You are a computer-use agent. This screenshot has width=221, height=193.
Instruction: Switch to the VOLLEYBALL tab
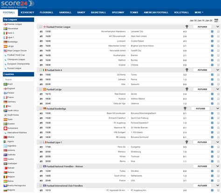click(181, 13)
